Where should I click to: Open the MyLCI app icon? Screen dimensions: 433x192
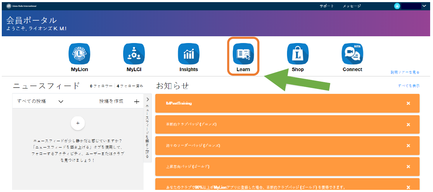(x=134, y=54)
